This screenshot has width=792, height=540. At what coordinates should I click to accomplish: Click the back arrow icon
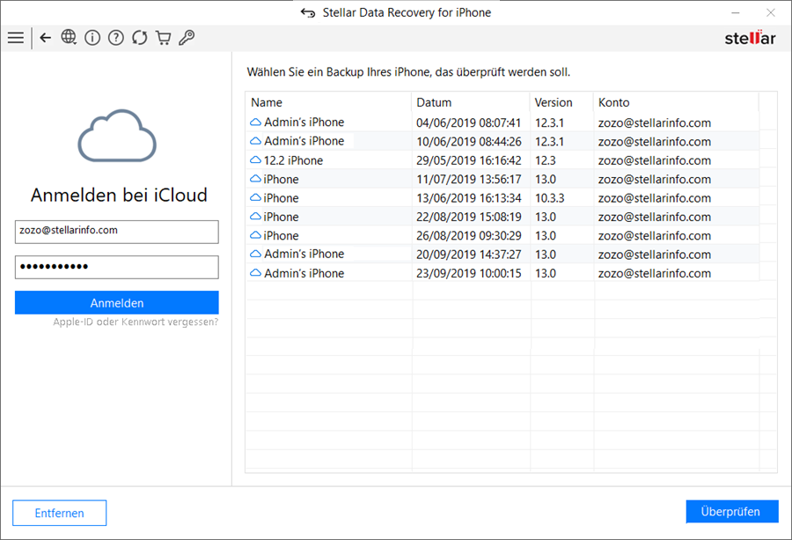pos(46,38)
